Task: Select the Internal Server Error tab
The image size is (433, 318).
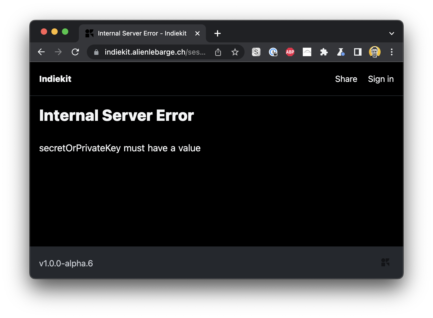Action: (142, 33)
